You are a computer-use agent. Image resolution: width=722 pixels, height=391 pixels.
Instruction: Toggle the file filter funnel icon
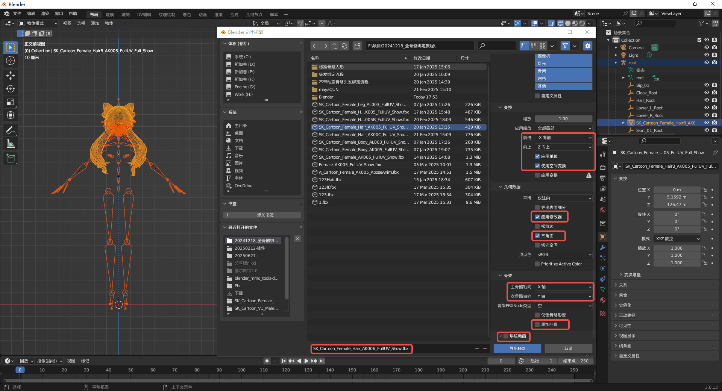click(x=565, y=46)
